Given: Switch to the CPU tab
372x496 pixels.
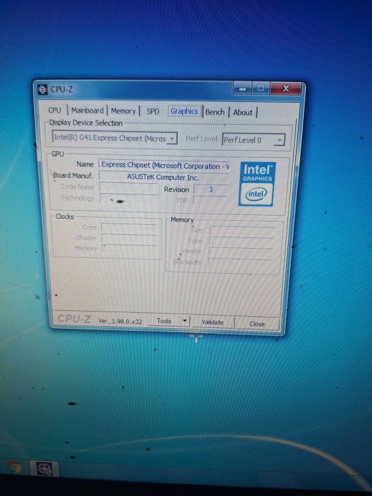Looking at the screenshot, I should click(x=54, y=110).
